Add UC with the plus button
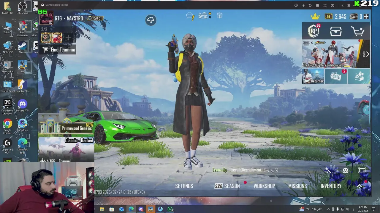Image resolution: width=380 pixels, height=213 pixels. click(x=366, y=17)
